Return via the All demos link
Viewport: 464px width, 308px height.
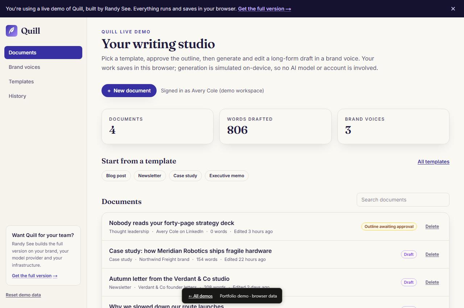pos(200,296)
